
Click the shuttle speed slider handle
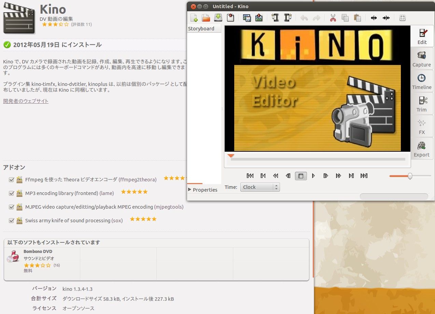(x=410, y=176)
